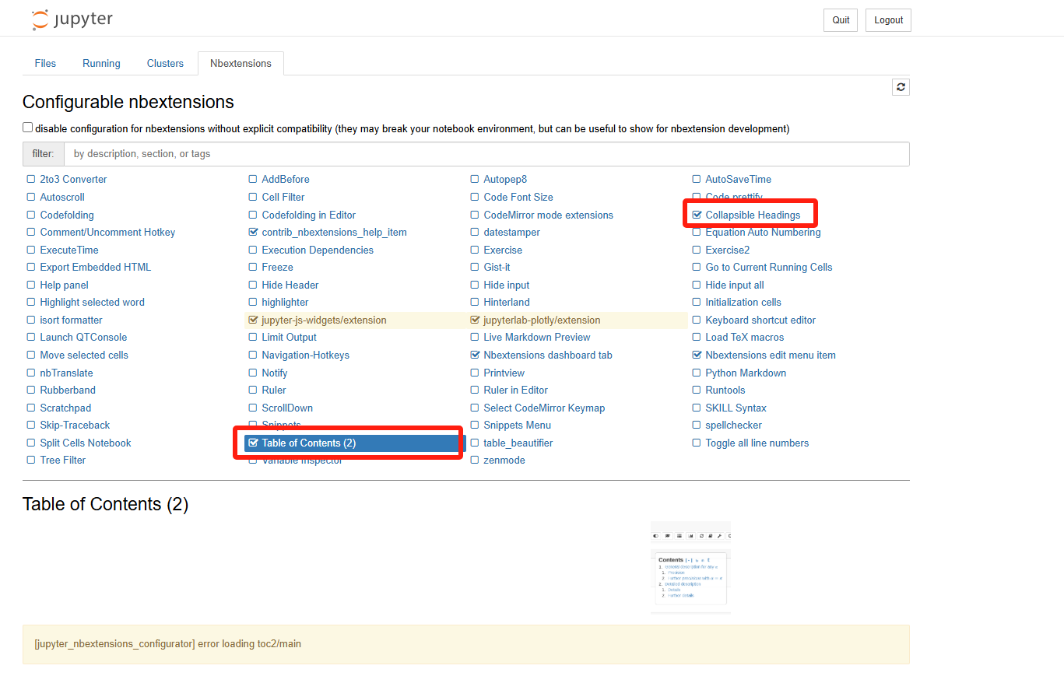Open the Hide Header extension

pos(290,285)
